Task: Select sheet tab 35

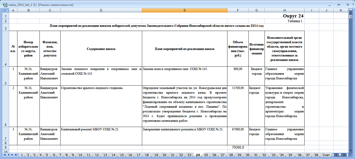Action: pos(290,155)
